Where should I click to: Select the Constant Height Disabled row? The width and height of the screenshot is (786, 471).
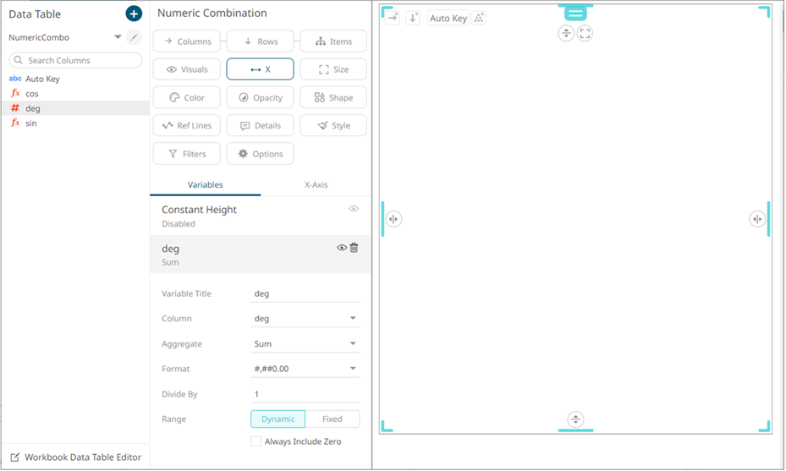pos(260,216)
